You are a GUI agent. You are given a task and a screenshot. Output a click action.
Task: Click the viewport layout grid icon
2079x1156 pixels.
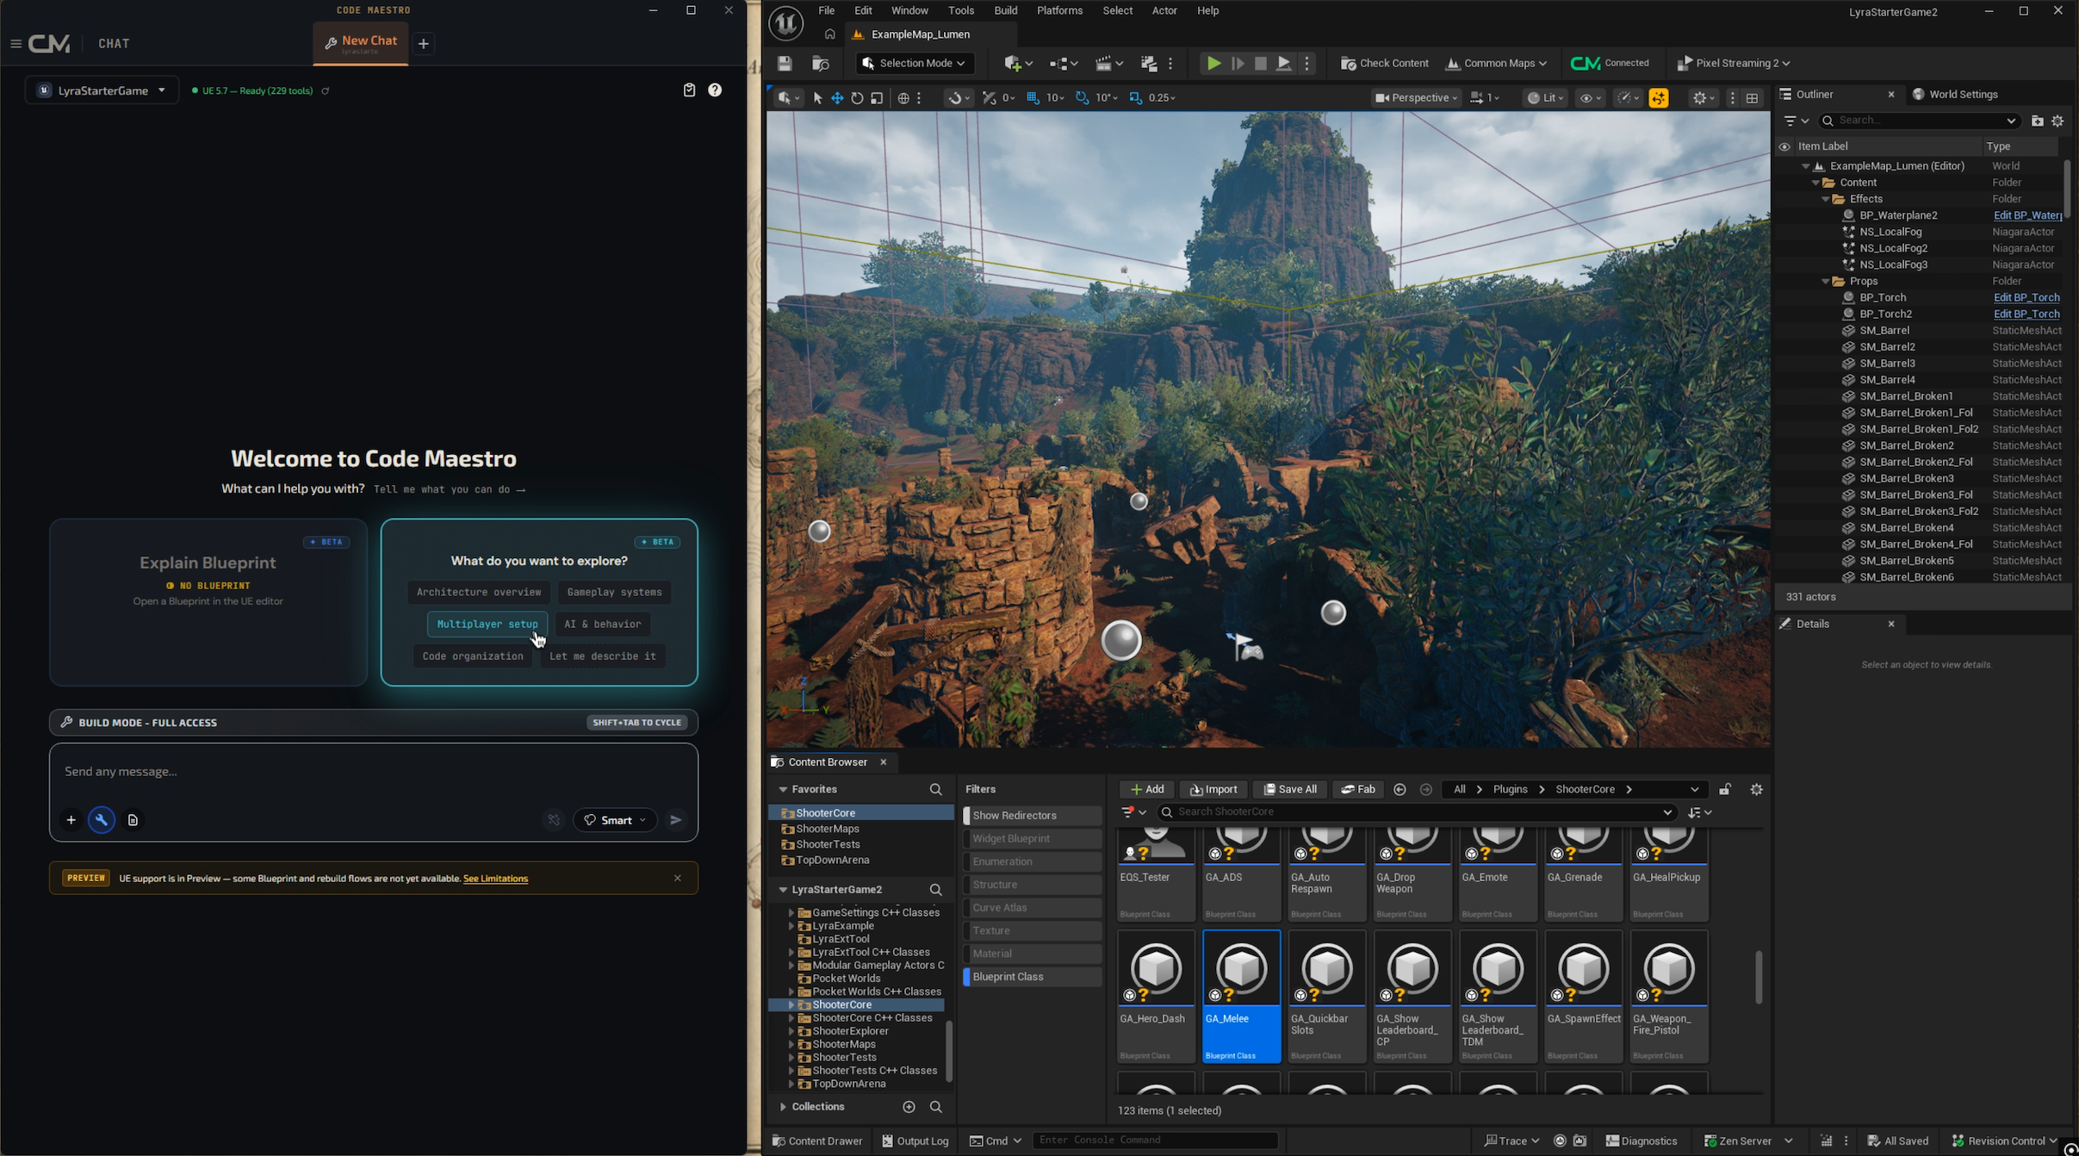[1752, 98]
